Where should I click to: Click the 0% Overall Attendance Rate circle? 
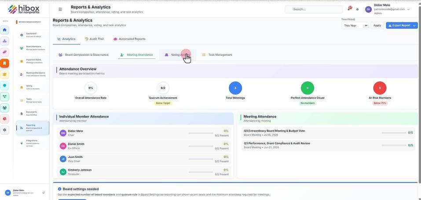(91, 88)
